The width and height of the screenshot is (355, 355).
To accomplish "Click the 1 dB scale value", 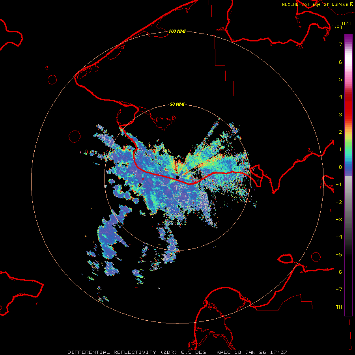I will pyautogui.click(x=340, y=149).
